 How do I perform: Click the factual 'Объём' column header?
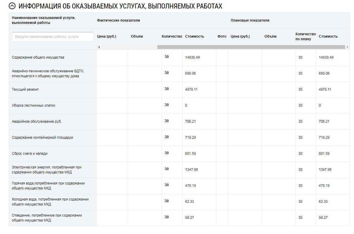(137, 36)
